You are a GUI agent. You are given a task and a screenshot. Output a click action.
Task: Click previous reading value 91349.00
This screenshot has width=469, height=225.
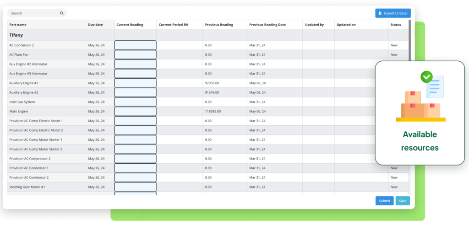pos(212,92)
